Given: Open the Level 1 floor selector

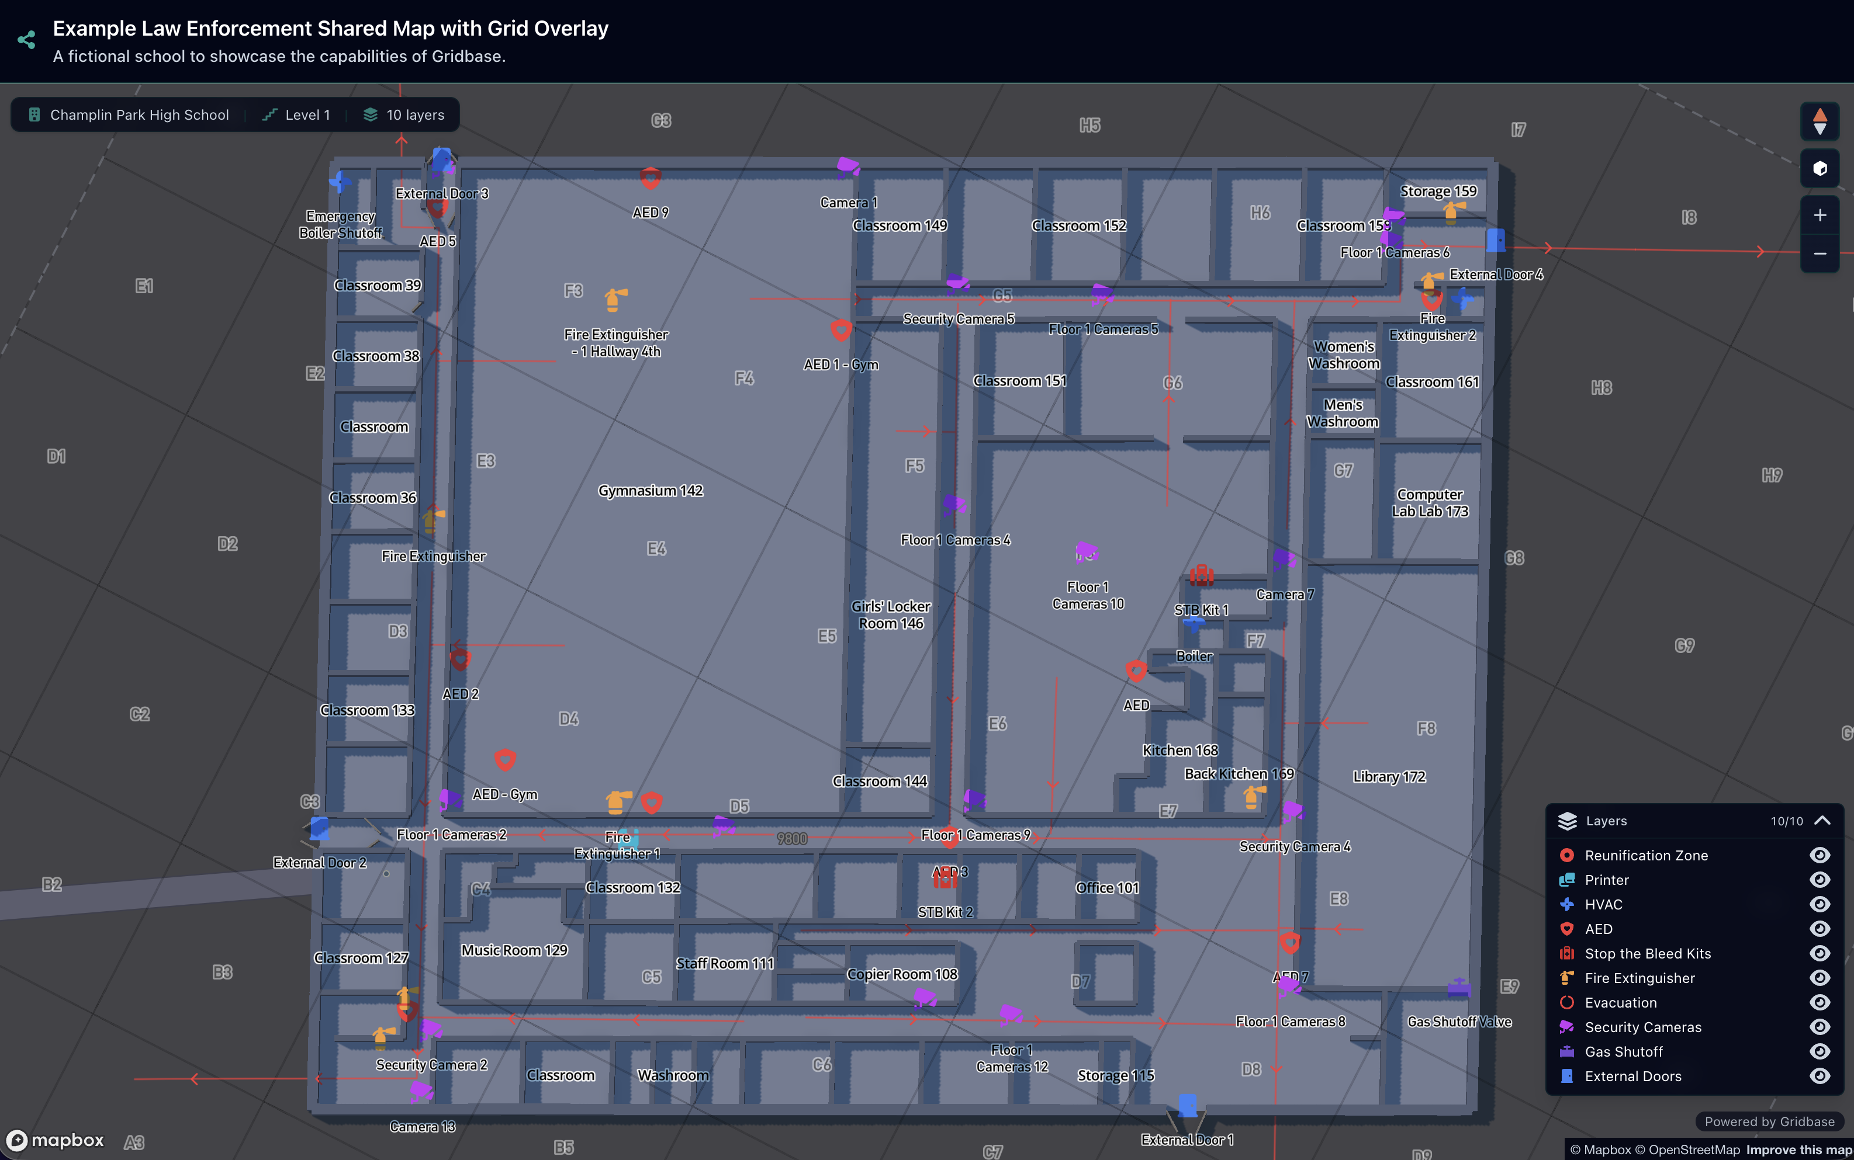Looking at the screenshot, I should pos(296,115).
